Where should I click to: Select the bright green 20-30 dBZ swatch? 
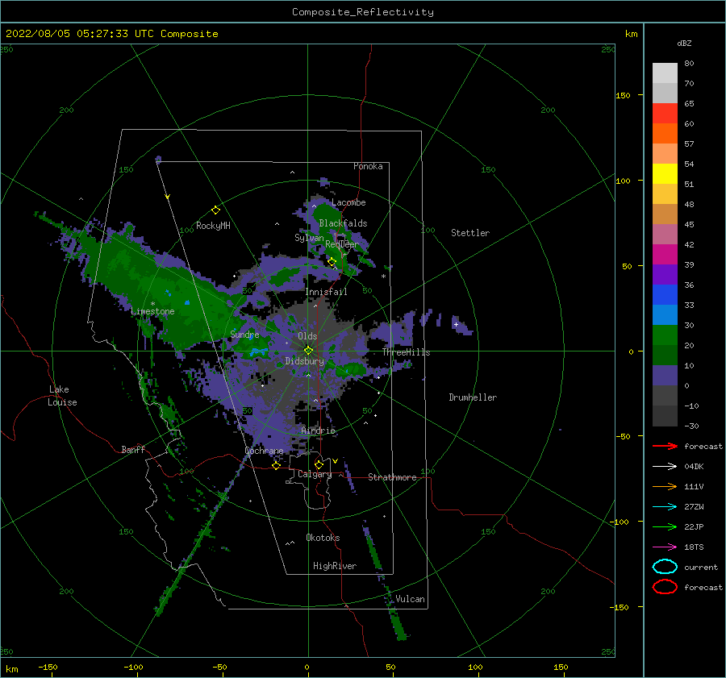coord(665,335)
